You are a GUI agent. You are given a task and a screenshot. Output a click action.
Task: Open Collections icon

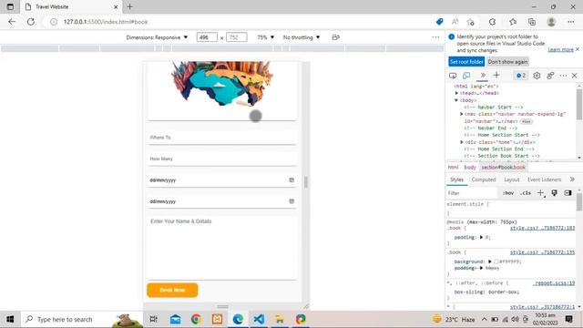click(532, 22)
